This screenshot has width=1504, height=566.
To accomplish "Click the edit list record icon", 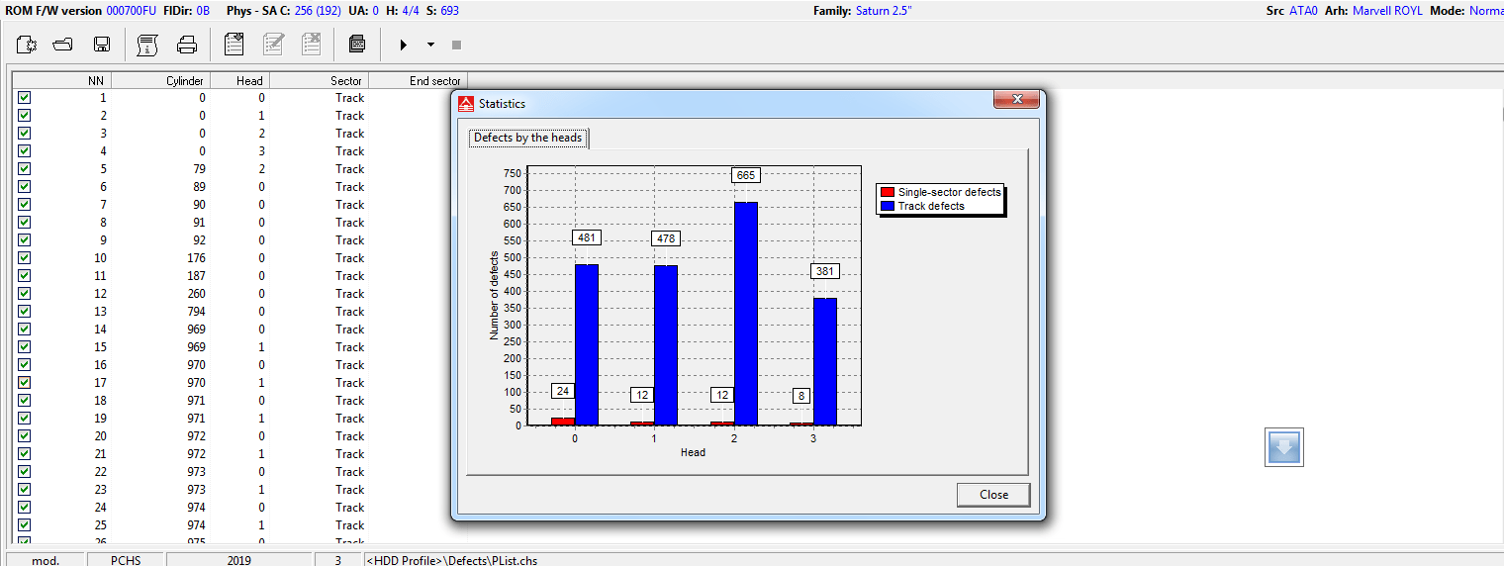I will pos(273,45).
